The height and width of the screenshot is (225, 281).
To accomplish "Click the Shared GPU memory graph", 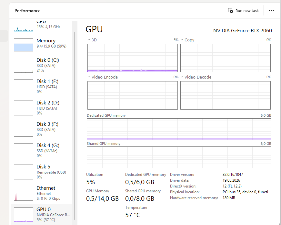I will pos(179,157).
